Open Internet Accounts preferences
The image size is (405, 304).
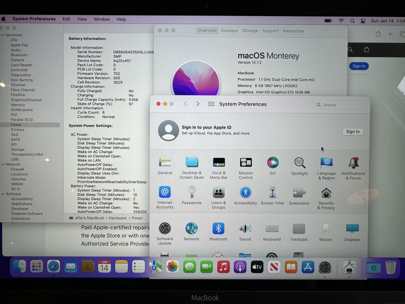[x=165, y=198]
